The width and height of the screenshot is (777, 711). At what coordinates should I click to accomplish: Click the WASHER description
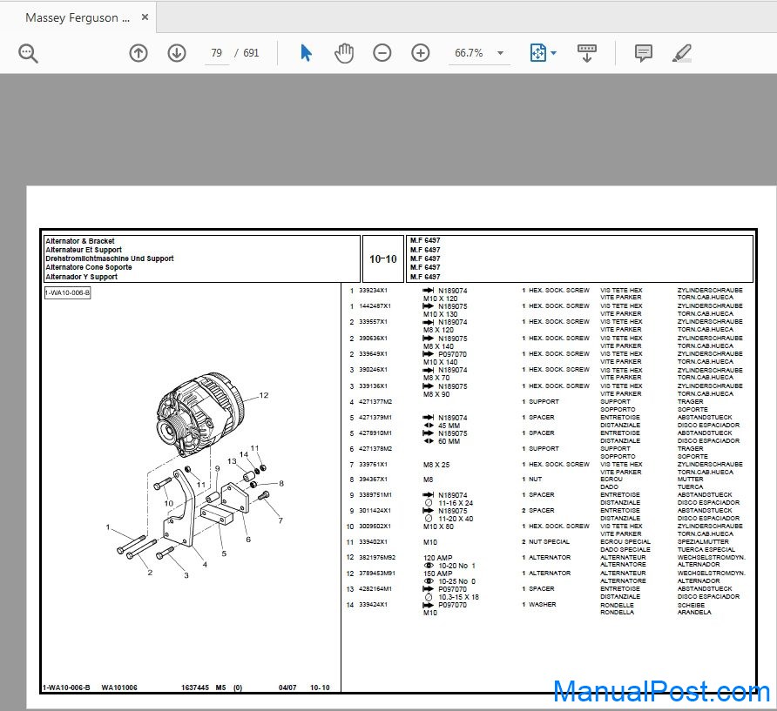pos(542,605)
